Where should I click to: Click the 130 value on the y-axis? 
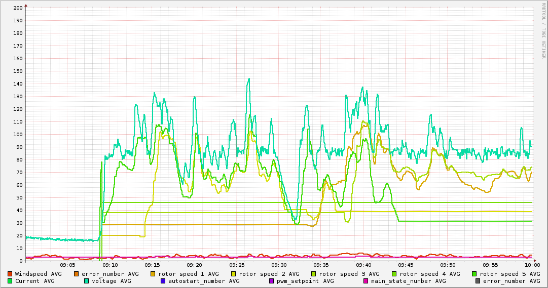click(18, 96)
